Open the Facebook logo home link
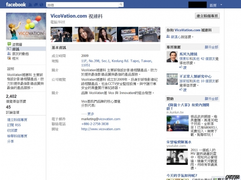The width and height of the screenshot is (241, 180). [16, 5]
